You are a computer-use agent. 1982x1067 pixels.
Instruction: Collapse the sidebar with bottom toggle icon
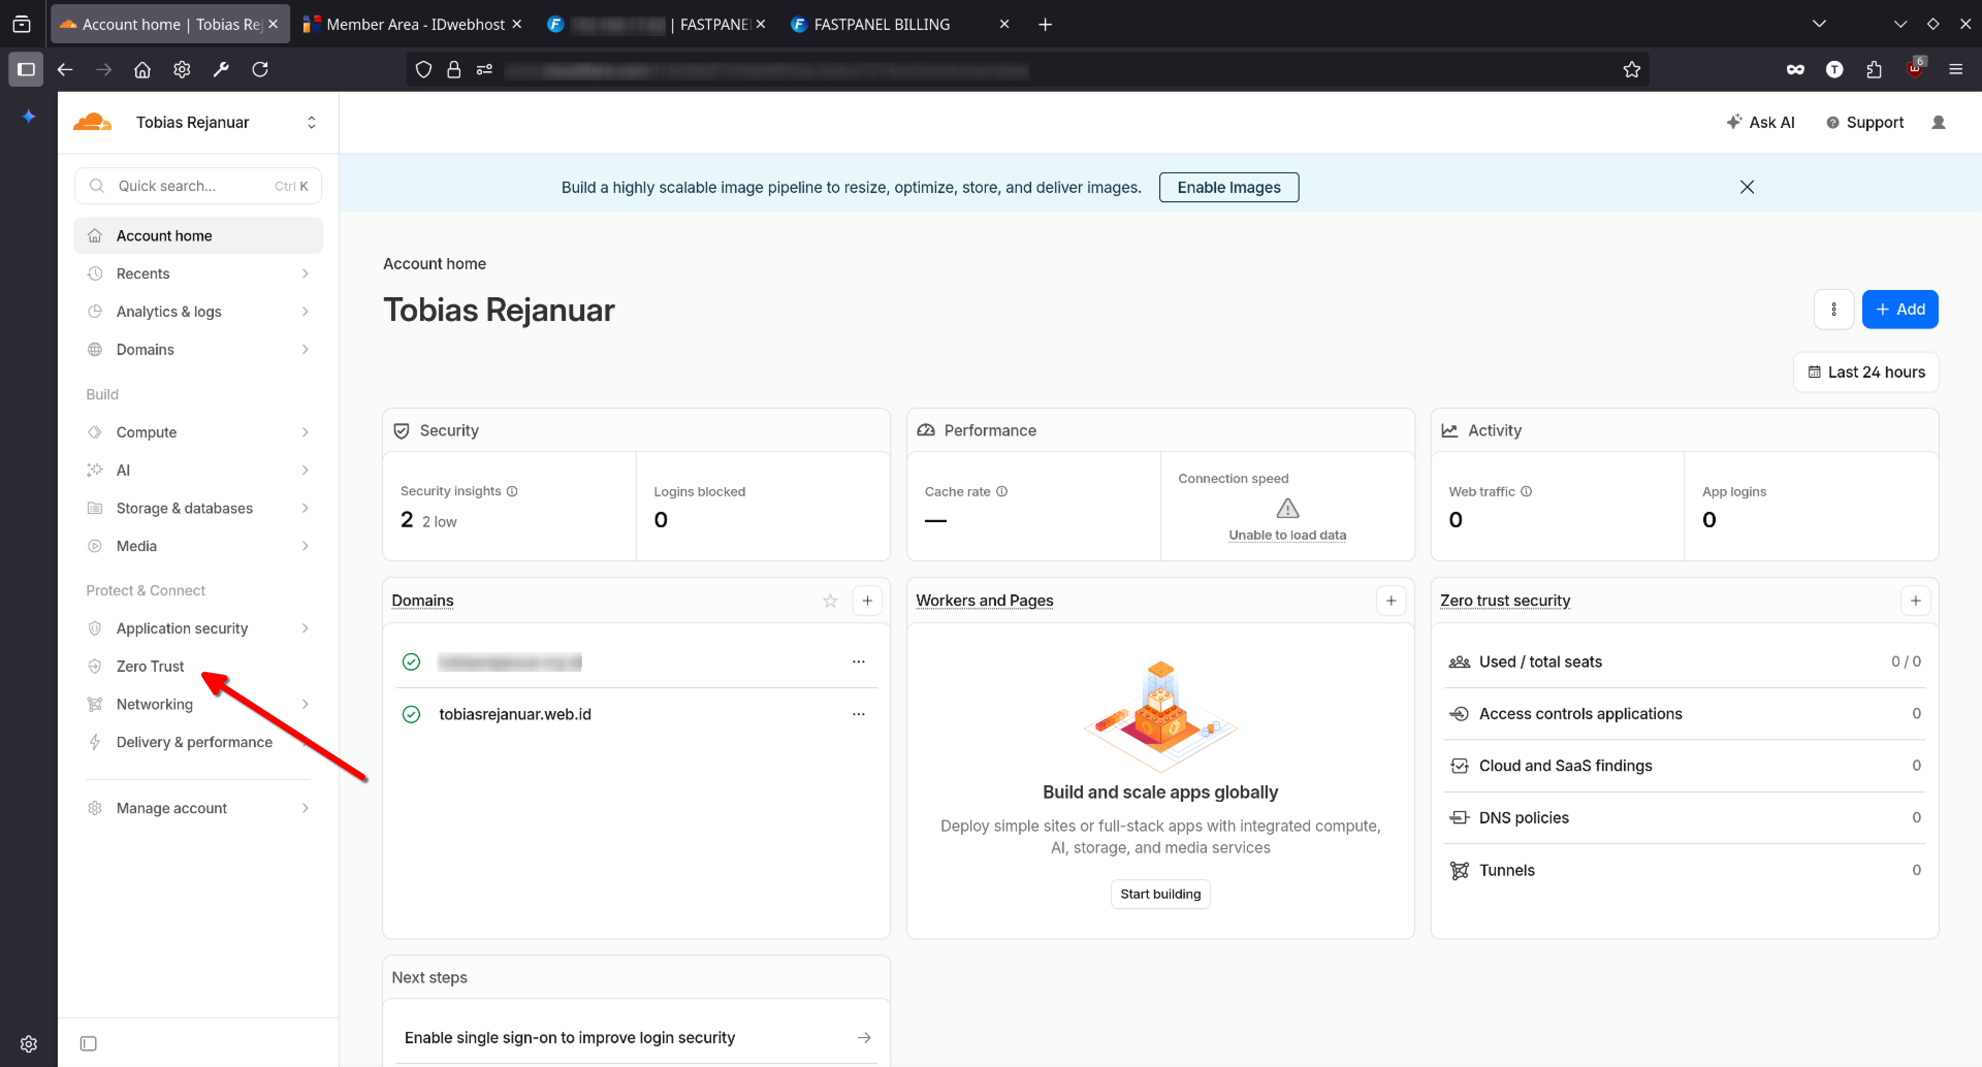(x=88, y=1043)
